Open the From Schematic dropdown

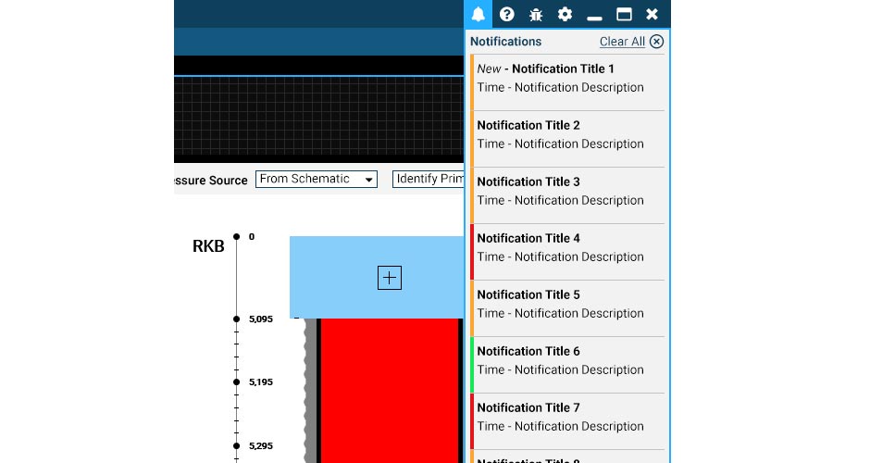click(x=317, y=180)
